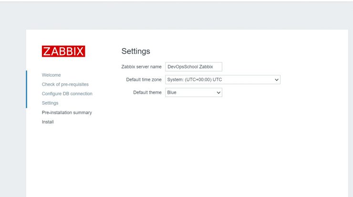Click the Blue theme value text
This screenshot has width=353, height=197.
(x=172, y=92)
